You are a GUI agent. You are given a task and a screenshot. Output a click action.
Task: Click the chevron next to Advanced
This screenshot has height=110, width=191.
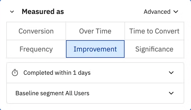[x=176, y=12]
